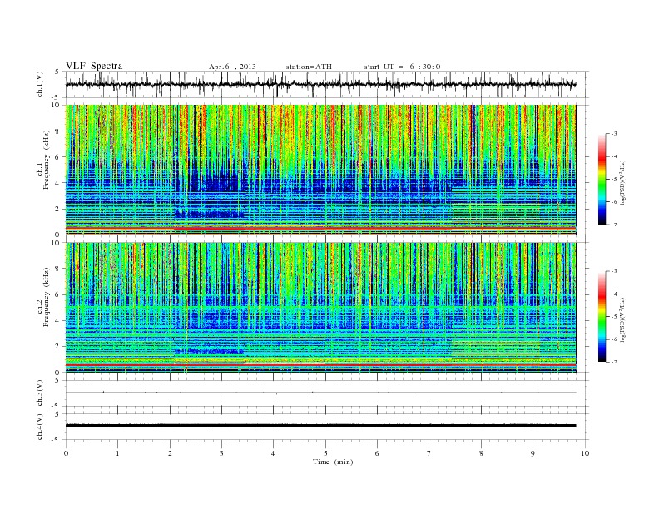This screenshot has width=659, height=509.
Task: Click the "station=ATH" header label
Action: tap(309, 67)
